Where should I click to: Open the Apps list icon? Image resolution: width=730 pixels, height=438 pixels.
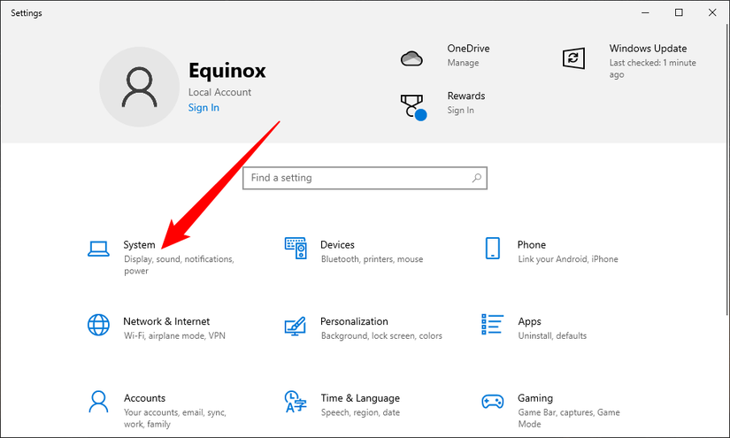pos(492,325)
